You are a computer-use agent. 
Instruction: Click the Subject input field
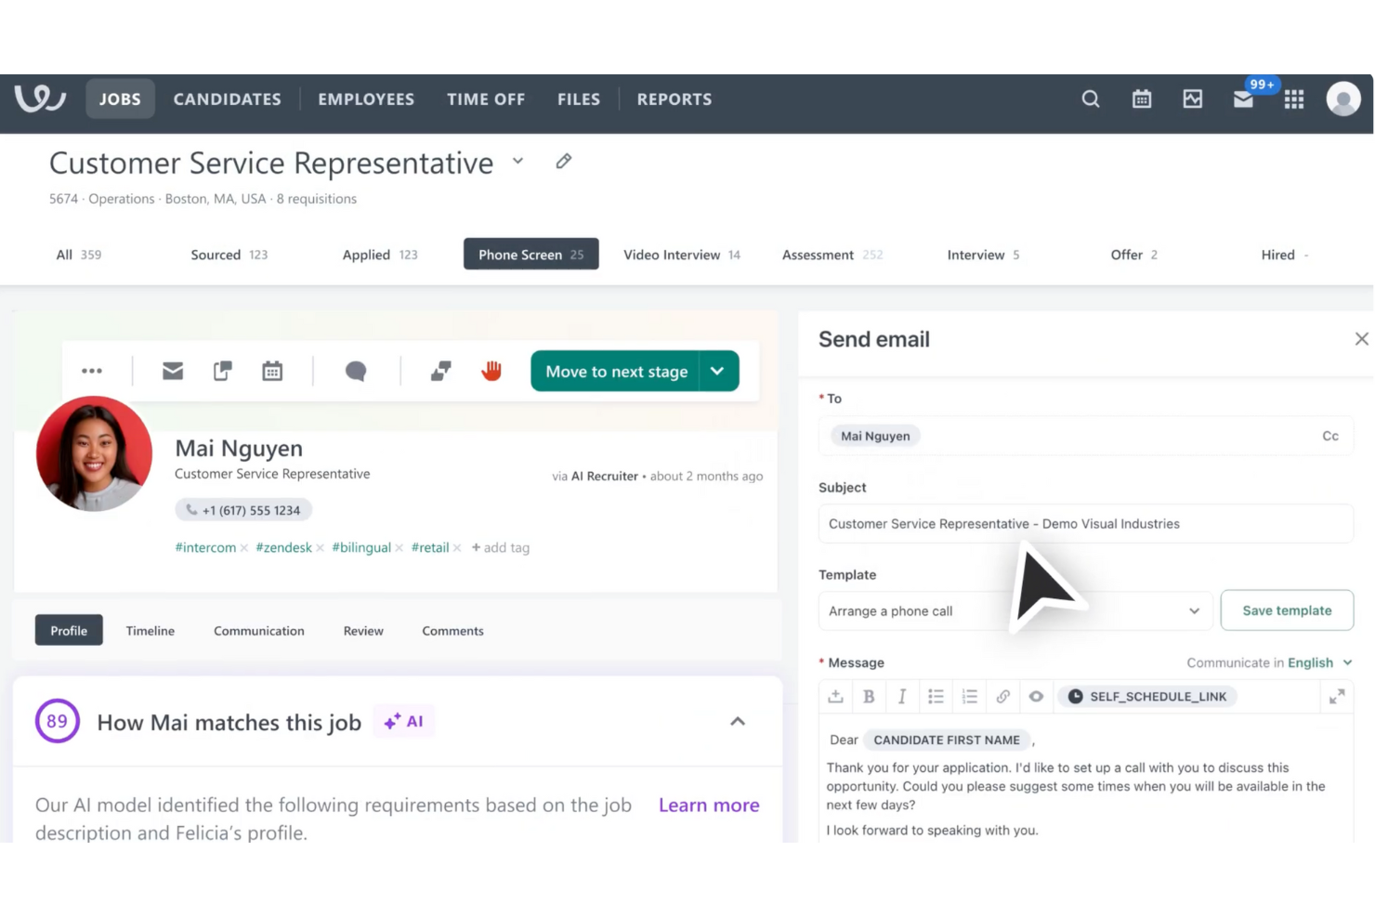pos(1085,523)
